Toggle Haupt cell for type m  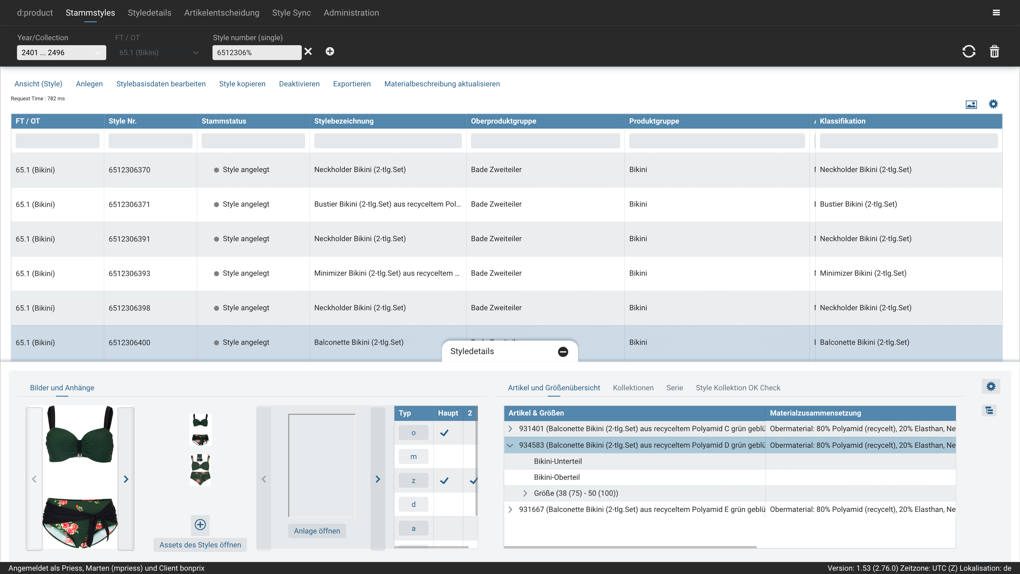[x=448, y=457]
